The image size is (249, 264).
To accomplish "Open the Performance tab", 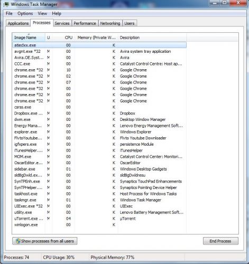I will pyautogui.click(x=85, y=23).
